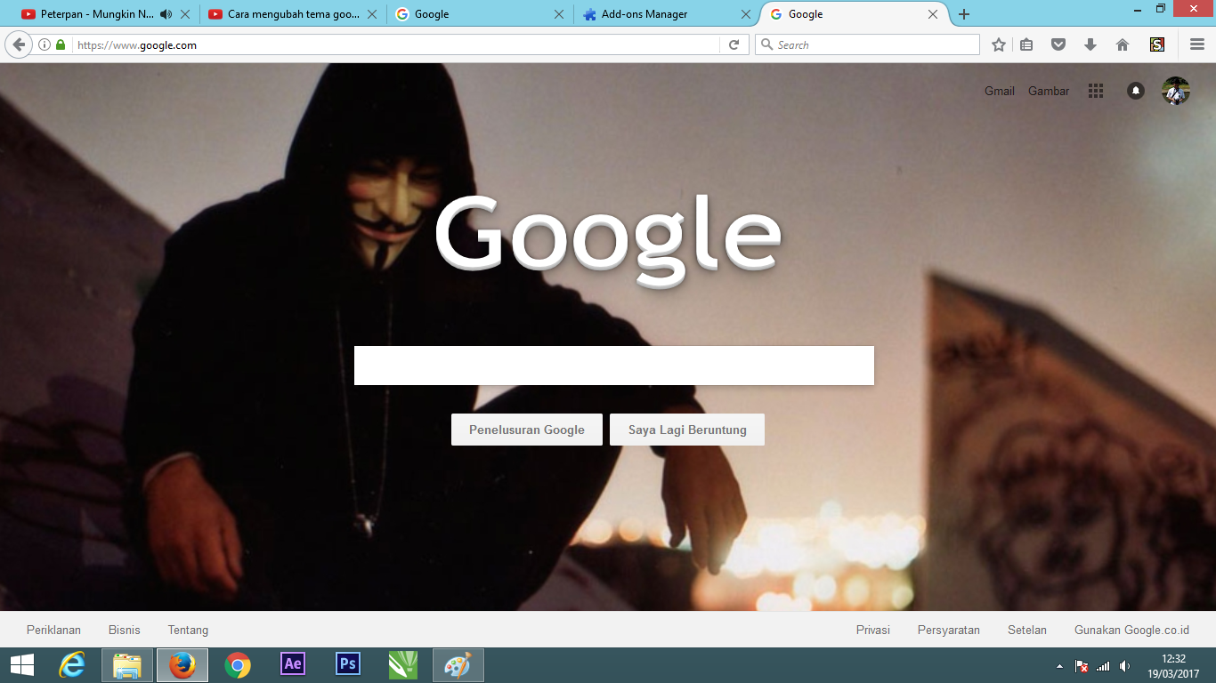This screenshot has height=683, width=1216.
Task: Click the Firefox taskbar icon
Action: 182,665
